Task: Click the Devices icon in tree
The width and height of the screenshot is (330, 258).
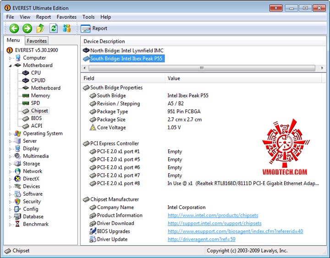Action: 18,187
